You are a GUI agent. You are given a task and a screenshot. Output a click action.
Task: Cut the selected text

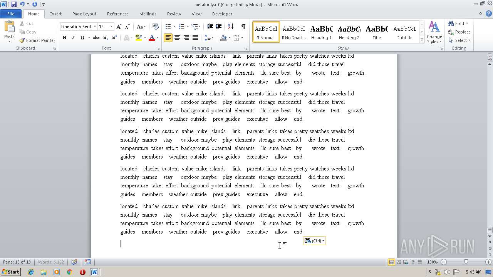[27, 23]
